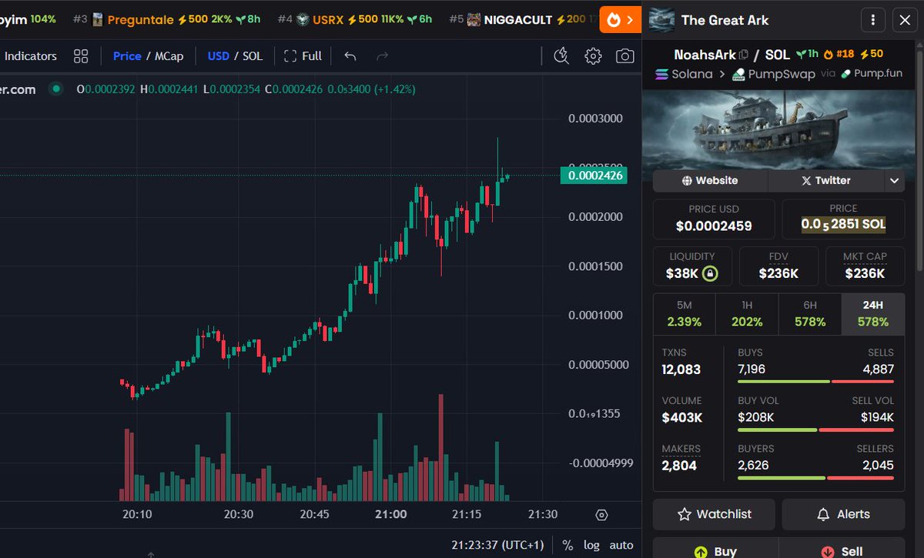This screenshot has height=558, width=924.
Task: Switch chart to MCap mode
Action: pyautogui.click(x=169, y=56)
